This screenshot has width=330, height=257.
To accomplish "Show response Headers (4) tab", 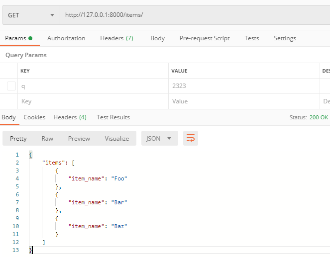I will 70,117.
